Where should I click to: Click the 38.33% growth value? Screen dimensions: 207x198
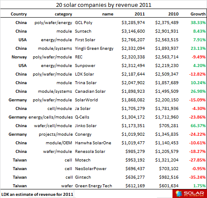[198, 23]
